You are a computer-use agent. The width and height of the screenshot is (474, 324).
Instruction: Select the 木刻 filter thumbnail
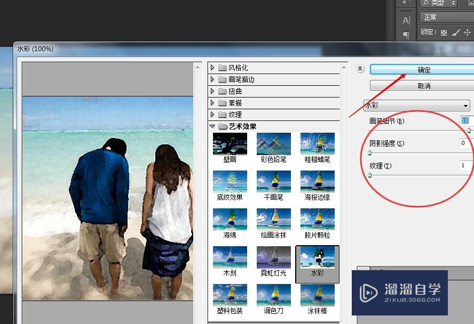pyautogui.click(x=230, y=257)
